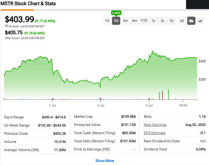Screen dimensions: 209x165
Task: Click the tallest green volume bar
Action: [169, 94]
